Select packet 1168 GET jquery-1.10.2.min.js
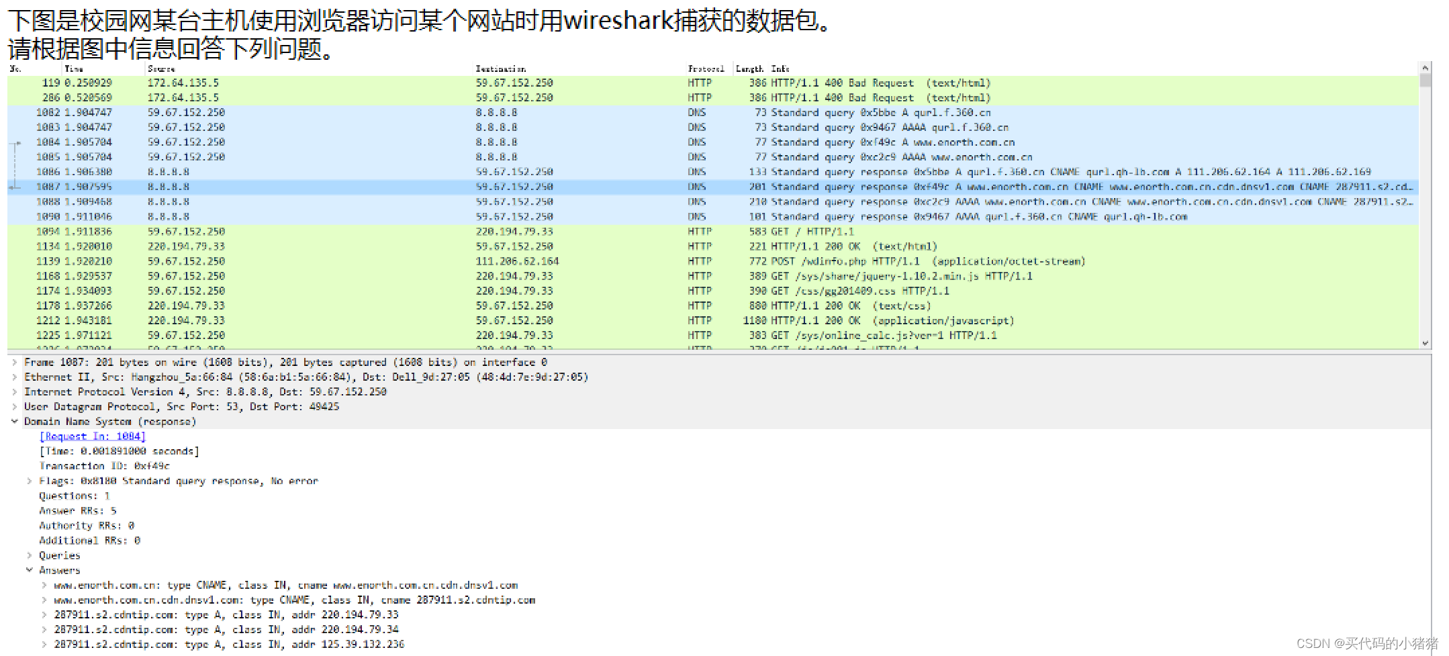This screenshot has width=1449, height=656. pos(713,276)
